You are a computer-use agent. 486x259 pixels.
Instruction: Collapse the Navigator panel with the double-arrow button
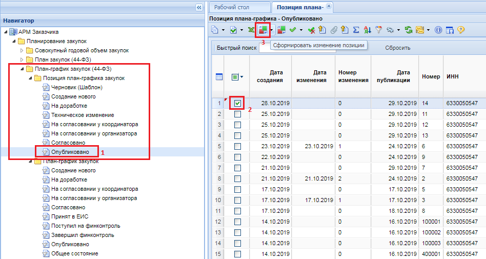coord(199,7)
